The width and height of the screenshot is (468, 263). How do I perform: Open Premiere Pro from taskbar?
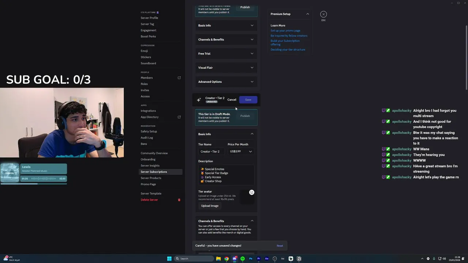coord(258,259)
